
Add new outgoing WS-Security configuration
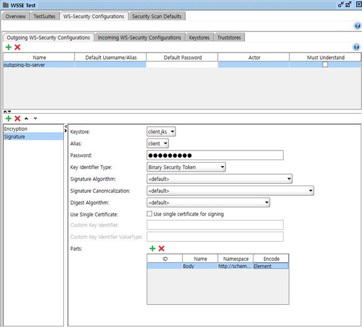click(8, 47)
